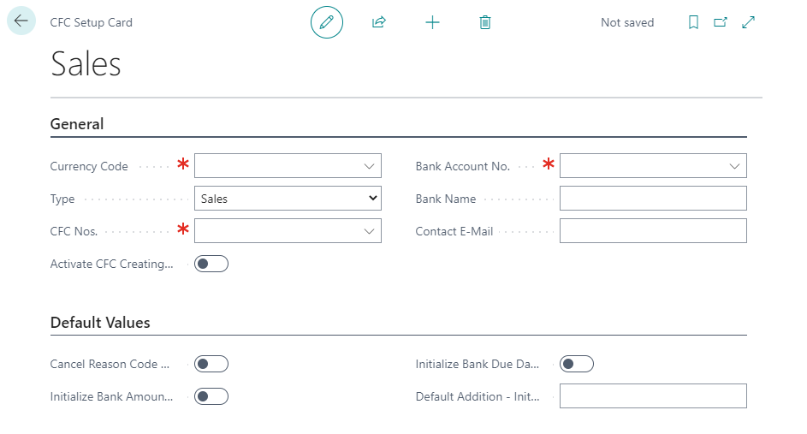Turn on Initialize Bank Amount toggle
Viewport: 807px width, 434px height.
(x=211, y=395)
